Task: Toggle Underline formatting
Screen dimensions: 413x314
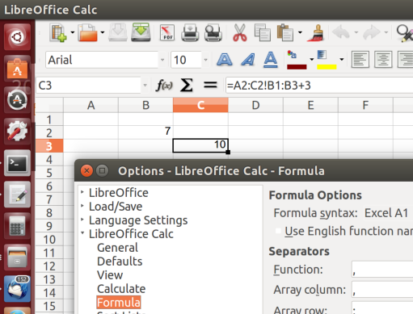Action: (271, 60)
